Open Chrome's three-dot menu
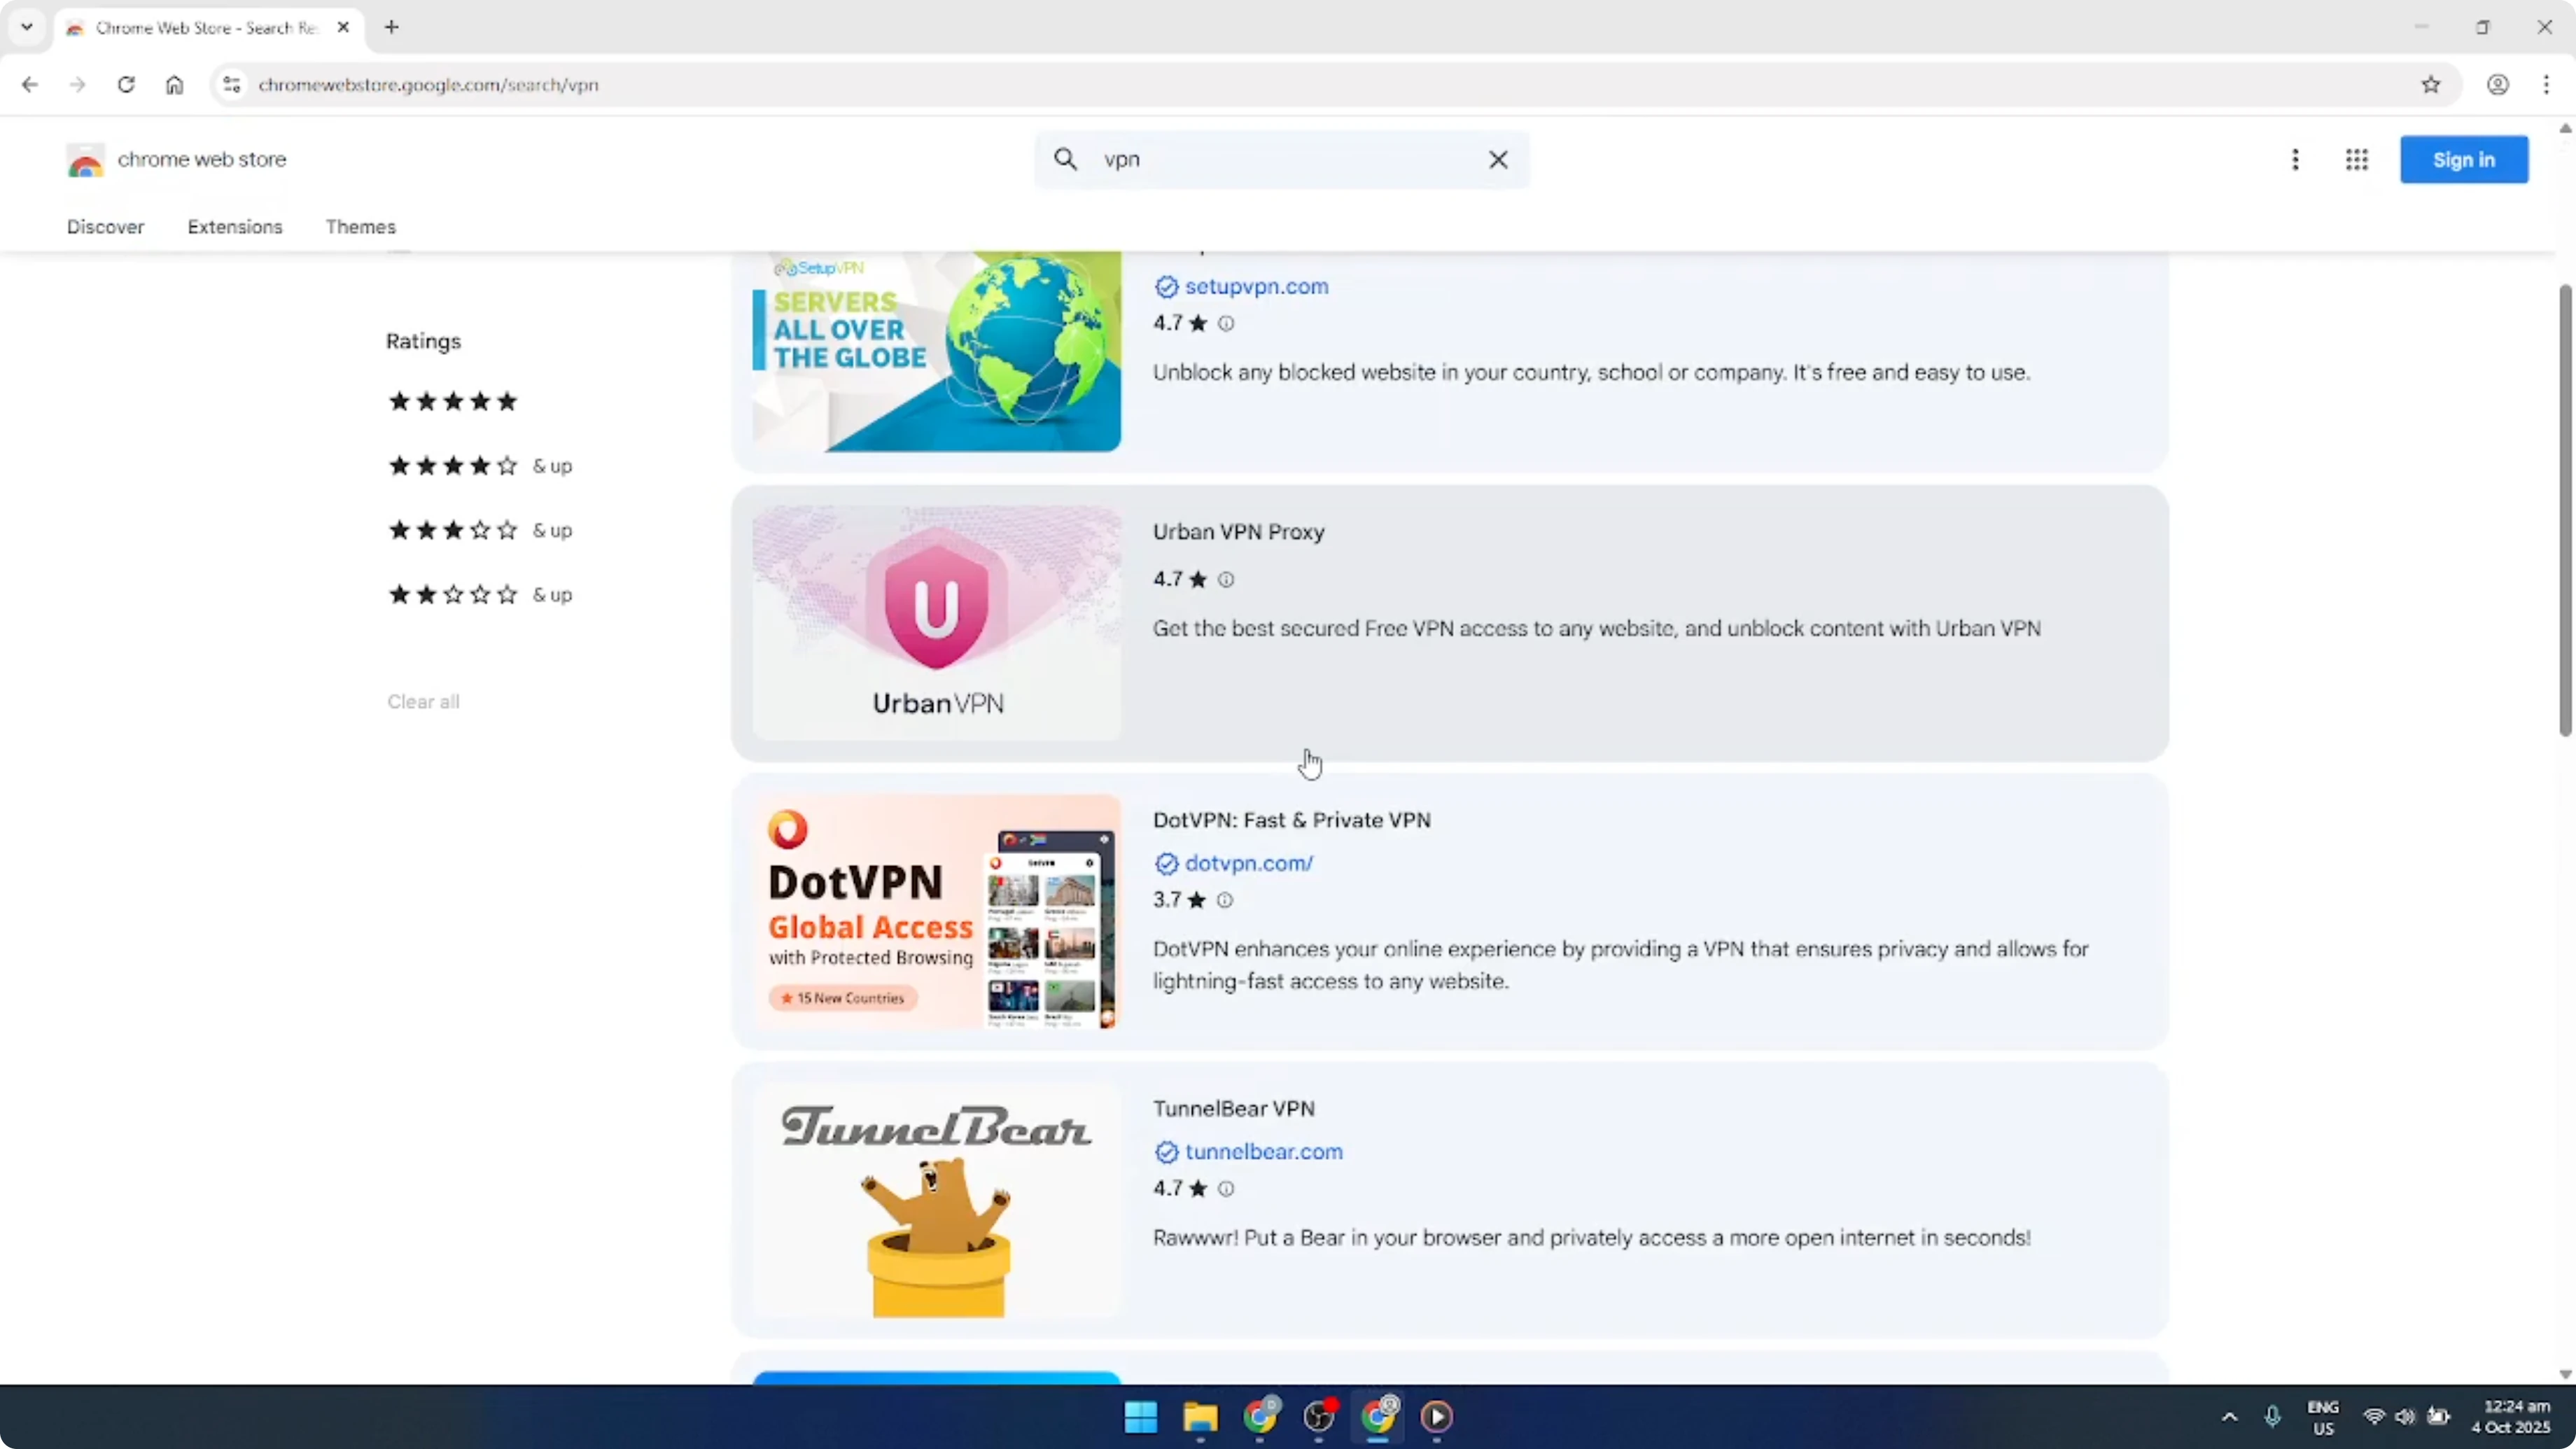Viewport: 2576px width, 1449px height. 2547,85
